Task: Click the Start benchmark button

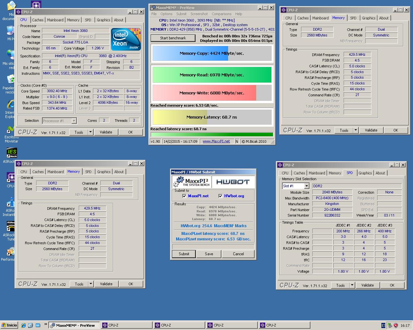Action: point(173,38)
